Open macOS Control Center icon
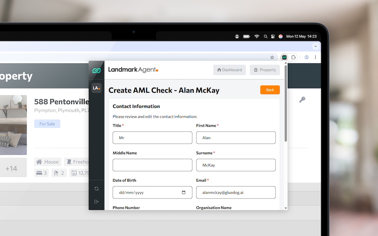Viewport: 378px width, 236px height. coord(273,36)
